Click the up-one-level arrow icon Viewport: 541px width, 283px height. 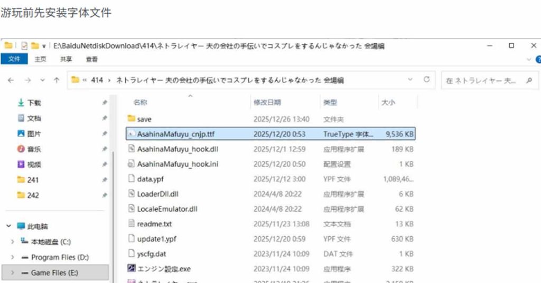tap(57, 80)
